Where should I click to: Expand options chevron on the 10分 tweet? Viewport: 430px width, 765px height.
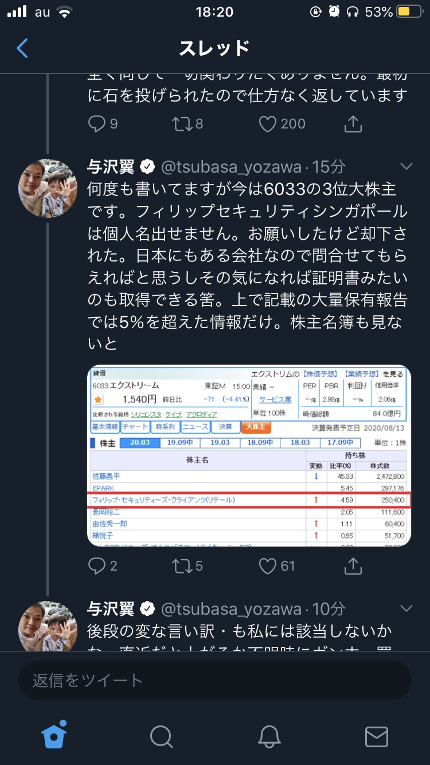pos(406,608)
